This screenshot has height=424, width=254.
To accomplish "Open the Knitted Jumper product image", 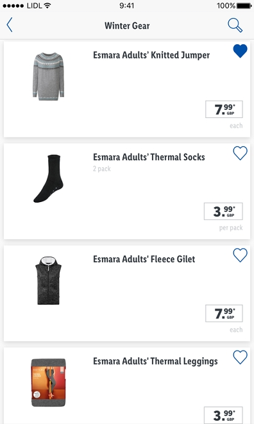I will point(48,76).
